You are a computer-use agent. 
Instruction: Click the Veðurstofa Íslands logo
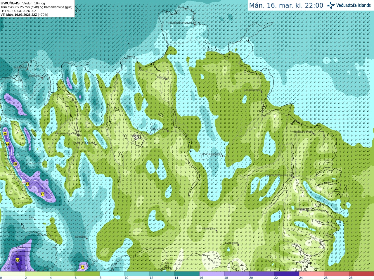pyautogui.click(x=349, y=5)
